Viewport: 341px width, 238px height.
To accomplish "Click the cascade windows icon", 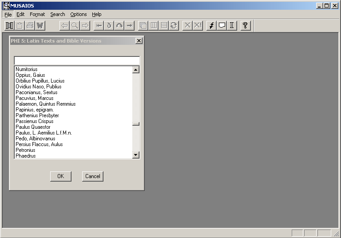I will click(x=143, y=26).
